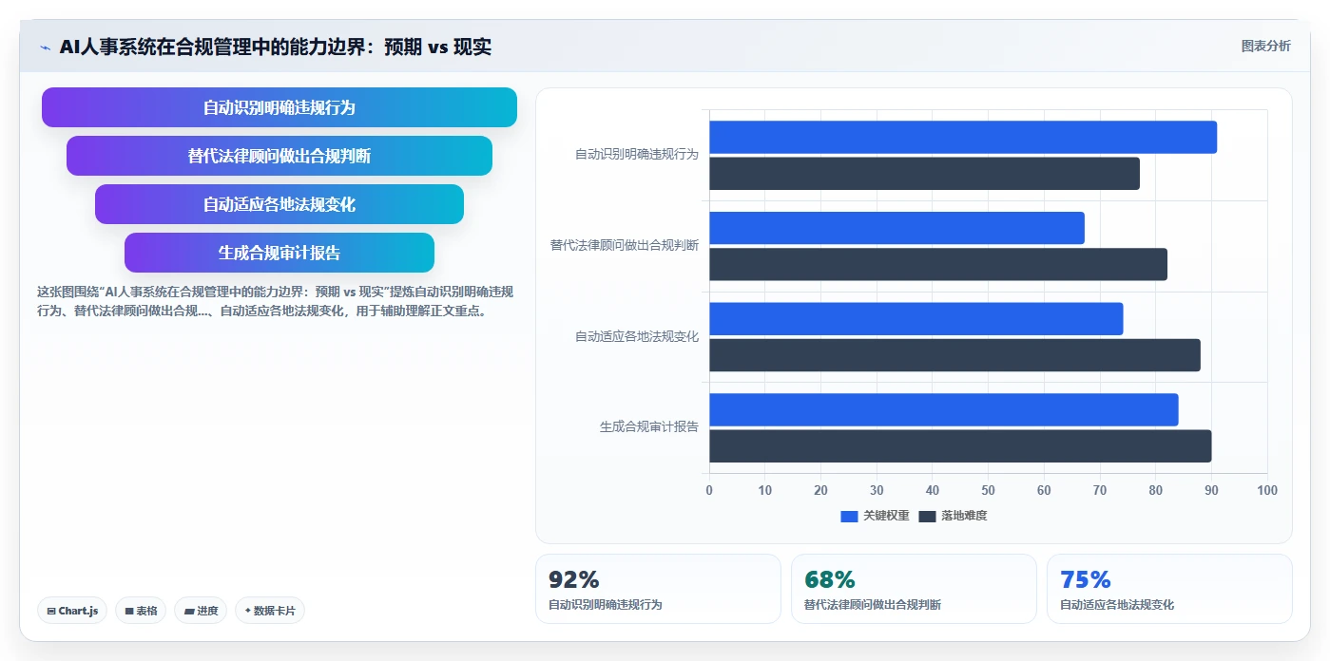This screenshot has width=1330, height=661.
Task: Click the 数据卡片 tag chip
Action: click(x=270, y=611)
